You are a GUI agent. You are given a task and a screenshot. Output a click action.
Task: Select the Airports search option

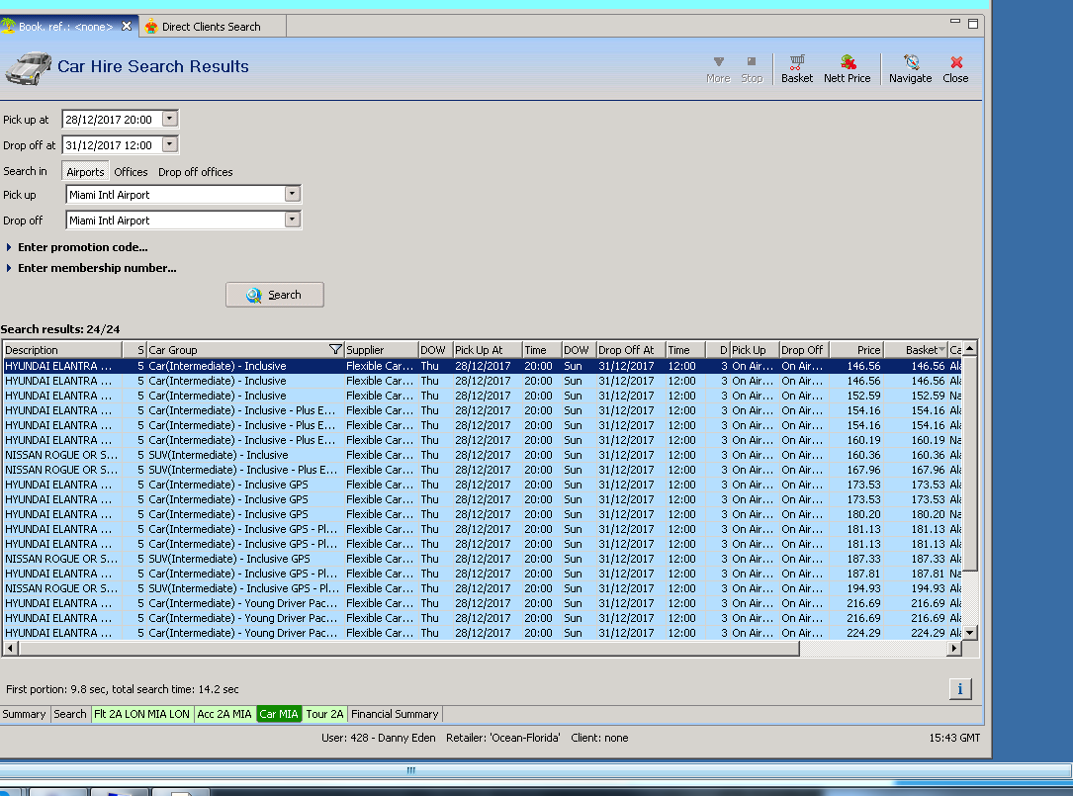(85, 172)
